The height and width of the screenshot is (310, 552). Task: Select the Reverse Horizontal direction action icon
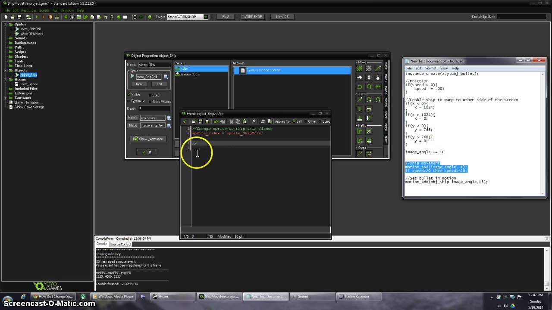pos(359,87)
